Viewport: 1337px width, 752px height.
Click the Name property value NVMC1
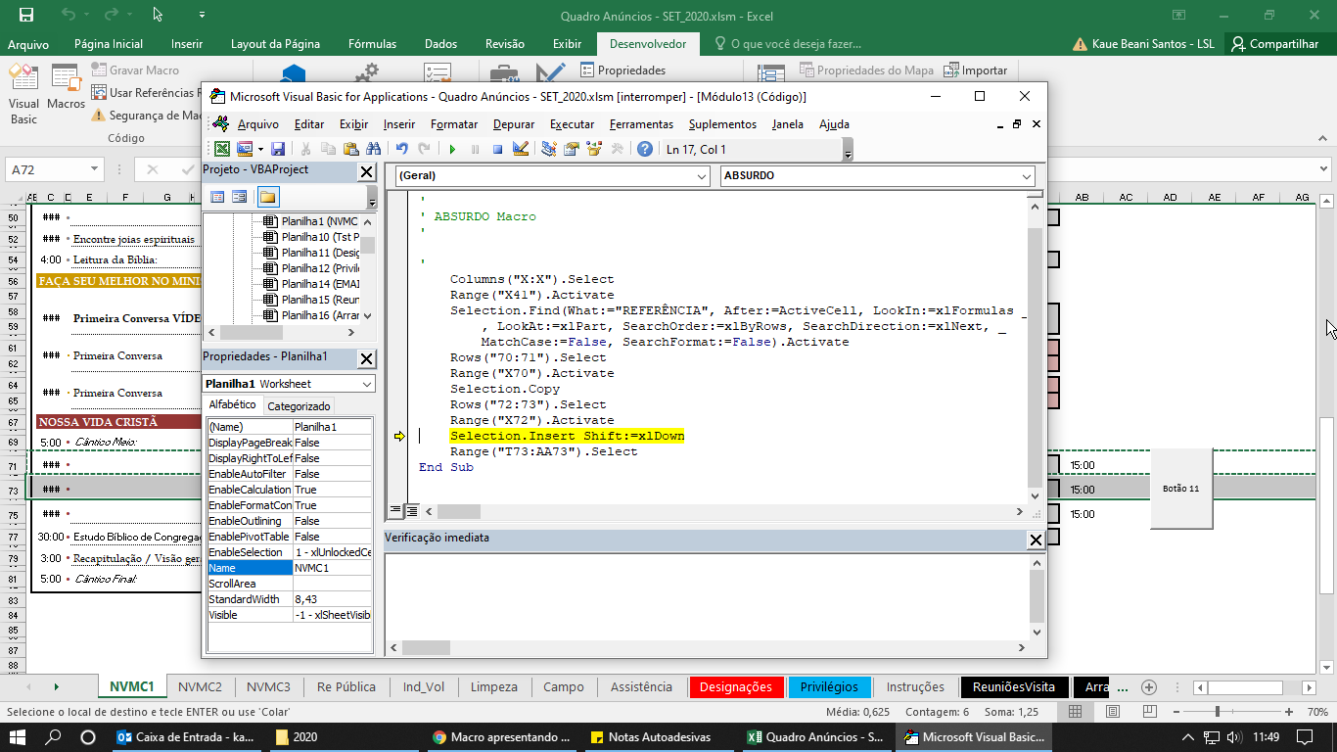tap(333, 568)
